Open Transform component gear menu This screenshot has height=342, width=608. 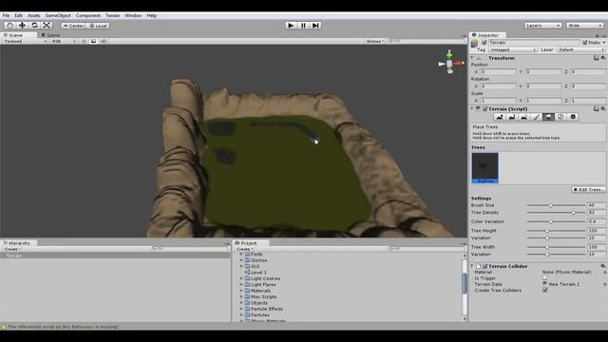click(603, 58)
